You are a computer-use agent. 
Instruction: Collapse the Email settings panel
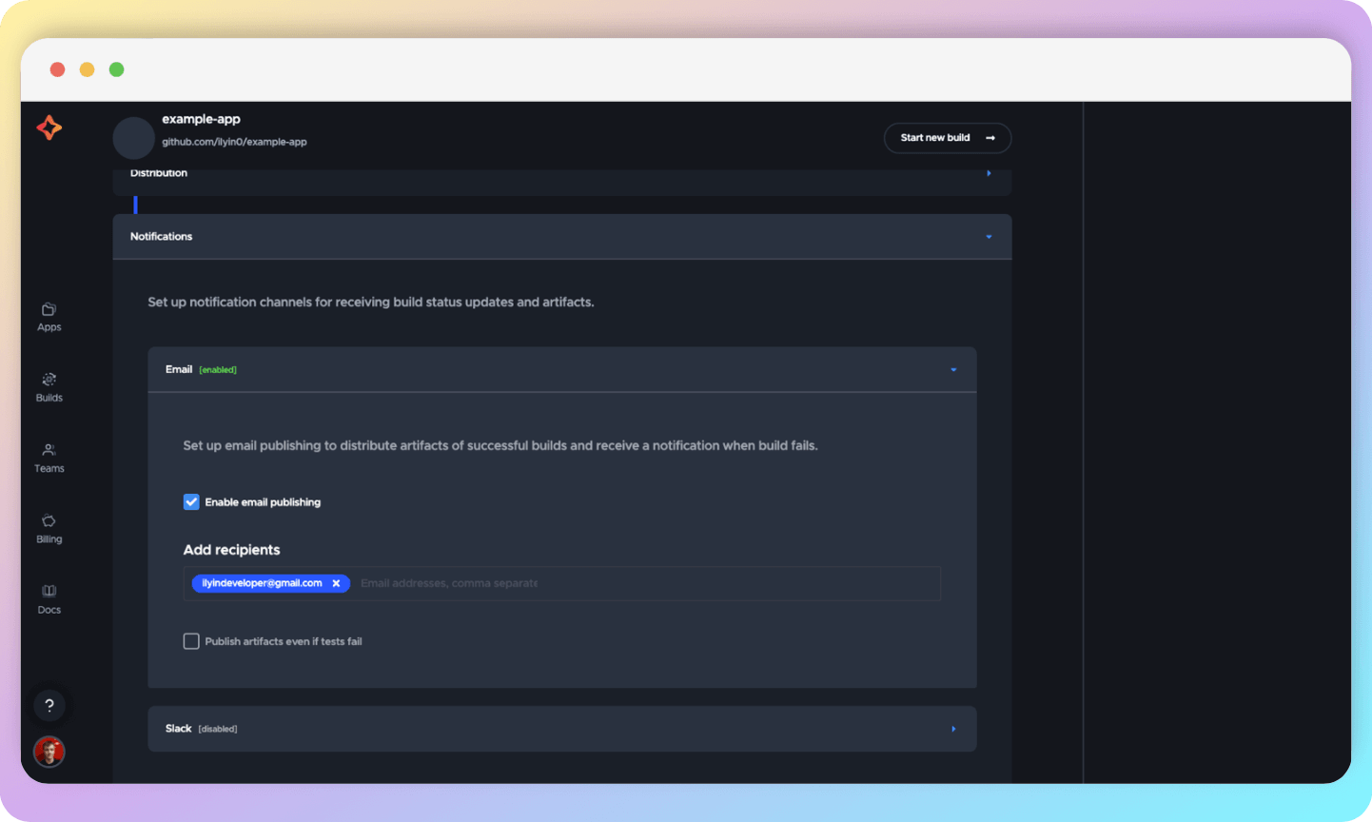click(x=952, y=369)
